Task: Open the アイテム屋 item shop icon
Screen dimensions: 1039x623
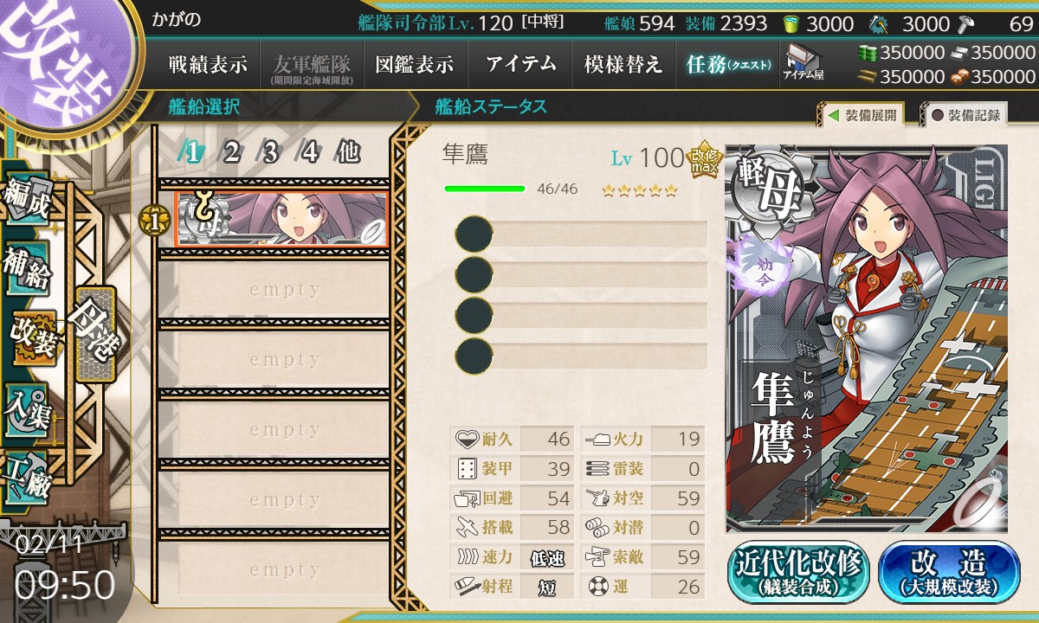Action: [803, 62]
